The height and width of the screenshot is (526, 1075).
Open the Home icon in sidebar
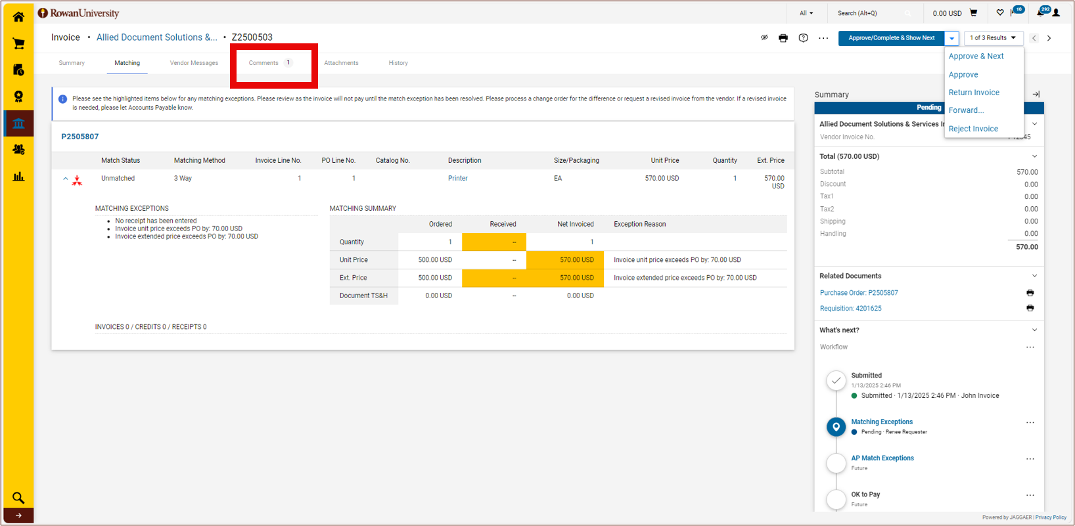[x=18, y=17]
